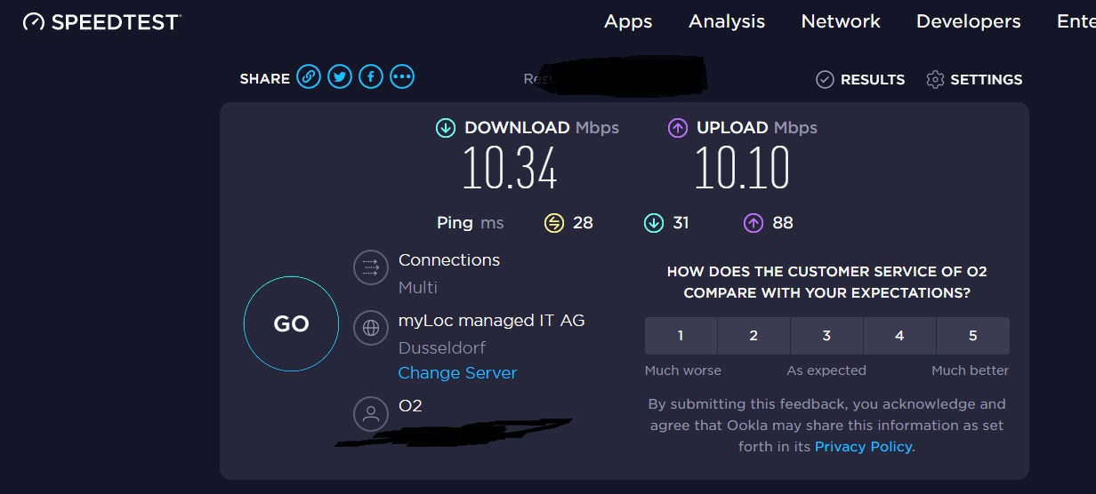This screenshot has height=494, width=1096.
Task: Click the Speedtest logo gauge icon
Action: [34, 22]
